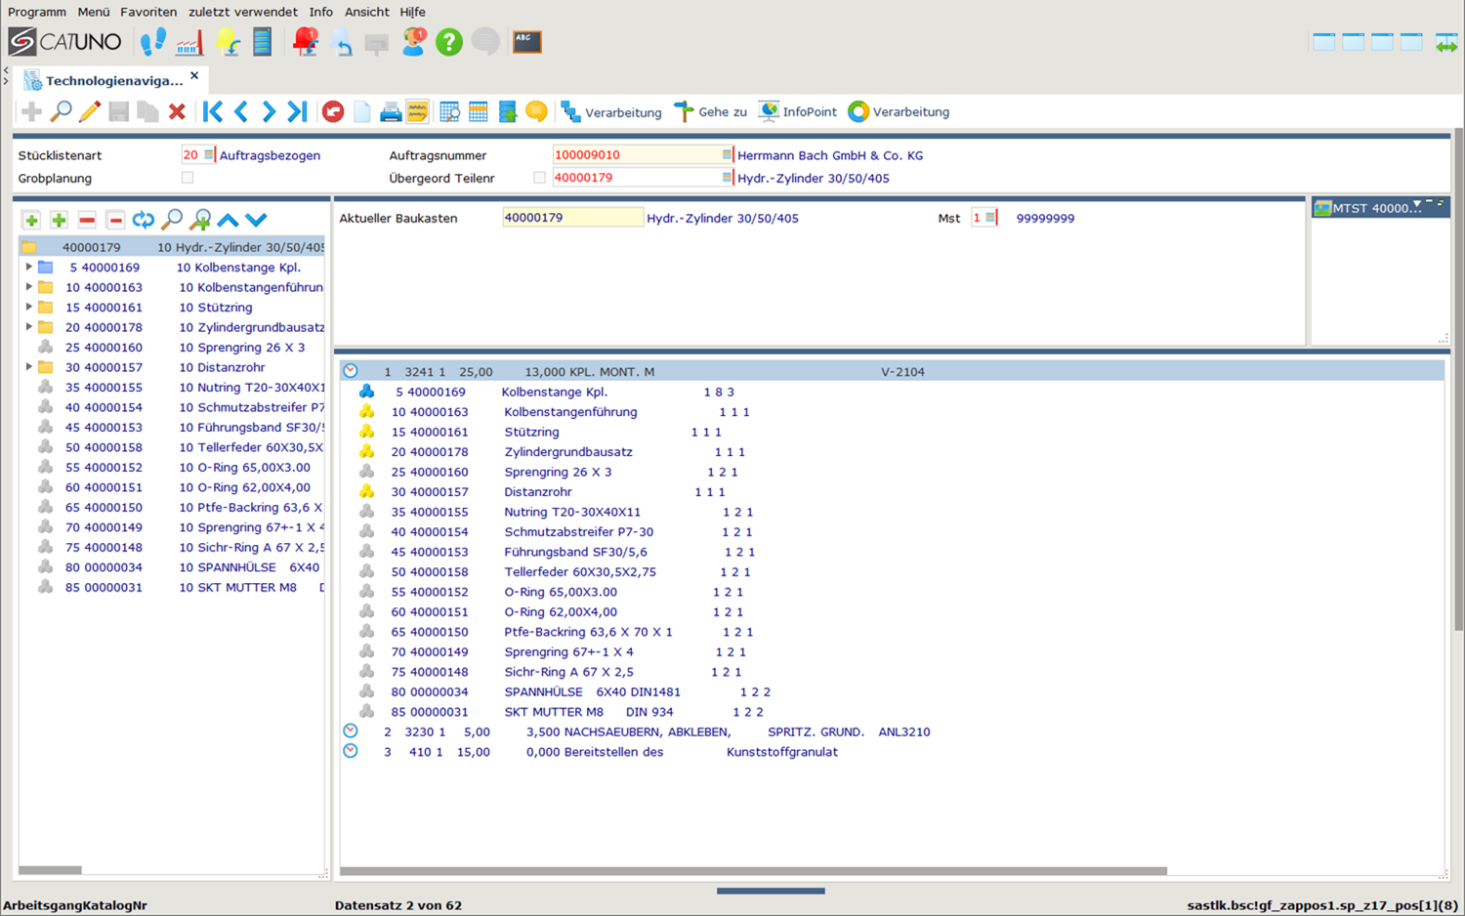Open the InfoPoint button

coord(798,112)
